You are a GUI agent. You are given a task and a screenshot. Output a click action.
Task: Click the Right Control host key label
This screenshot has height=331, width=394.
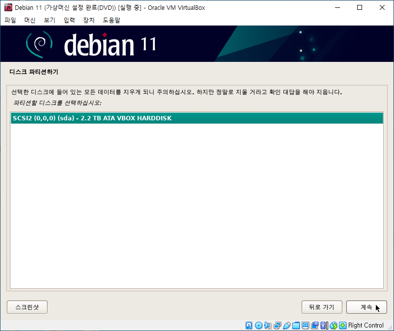366,325
